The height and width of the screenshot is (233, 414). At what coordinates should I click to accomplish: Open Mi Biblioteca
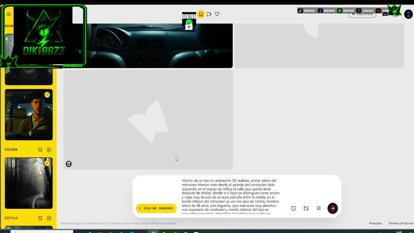(362, 14)
